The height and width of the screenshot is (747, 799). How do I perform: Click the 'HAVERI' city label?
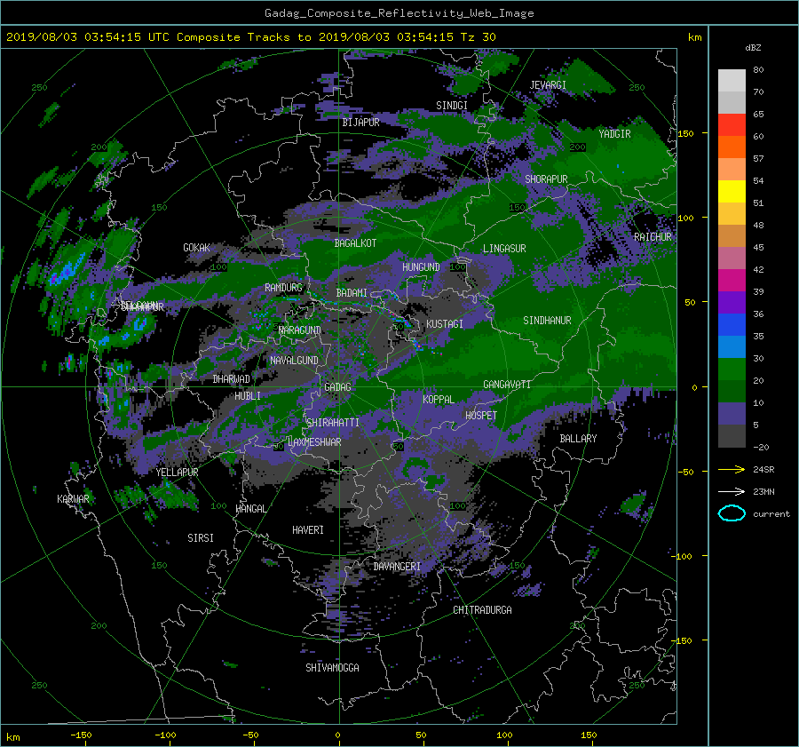(x=308, y=530)
